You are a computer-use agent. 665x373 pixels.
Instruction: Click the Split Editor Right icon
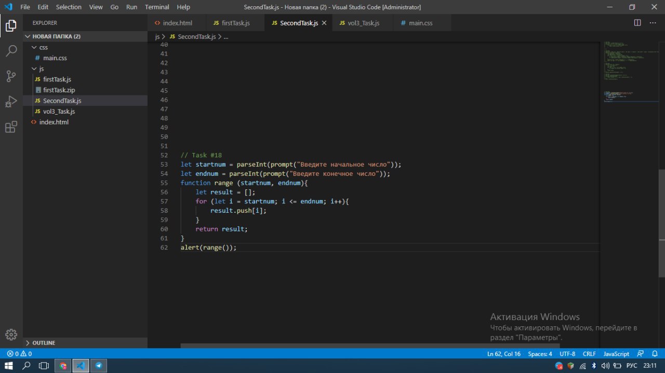tap(637, 23)
